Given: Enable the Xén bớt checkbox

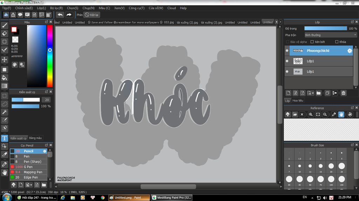Looking at the screenshot, I should click(312, 42).
